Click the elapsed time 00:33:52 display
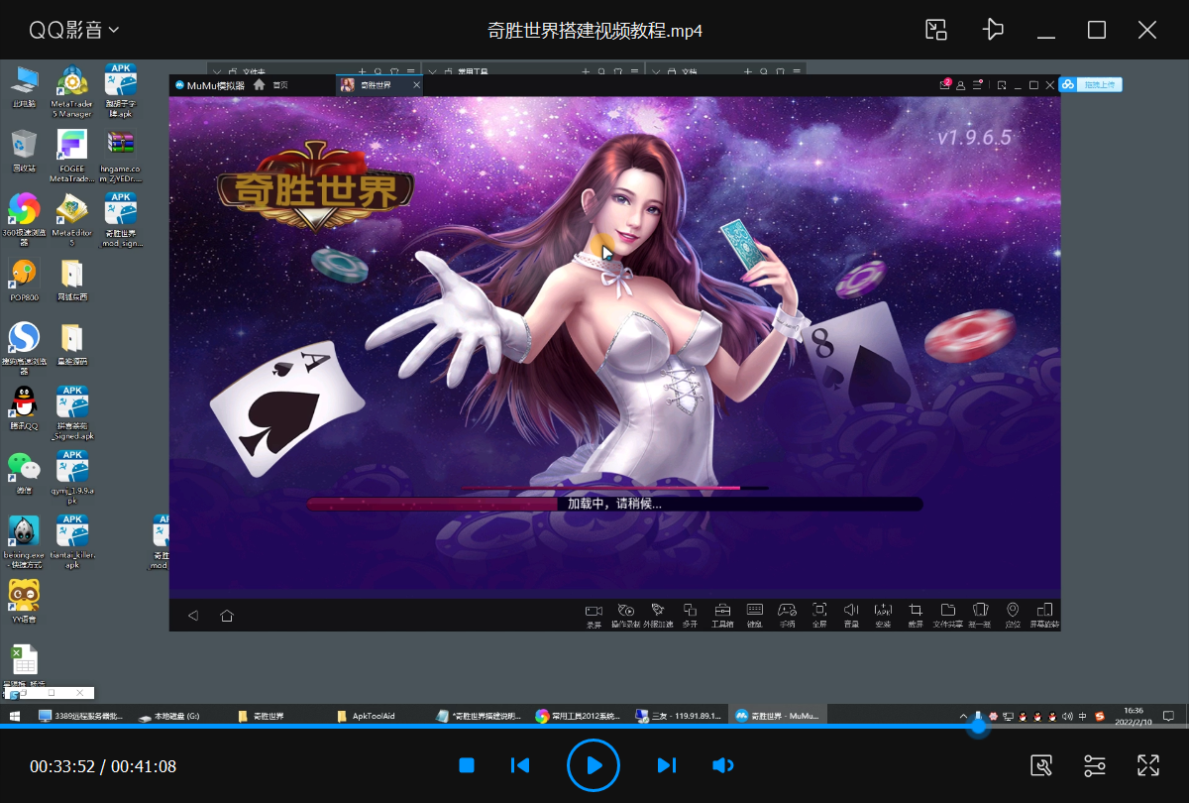1189x803 pixels. pos(62,766)
